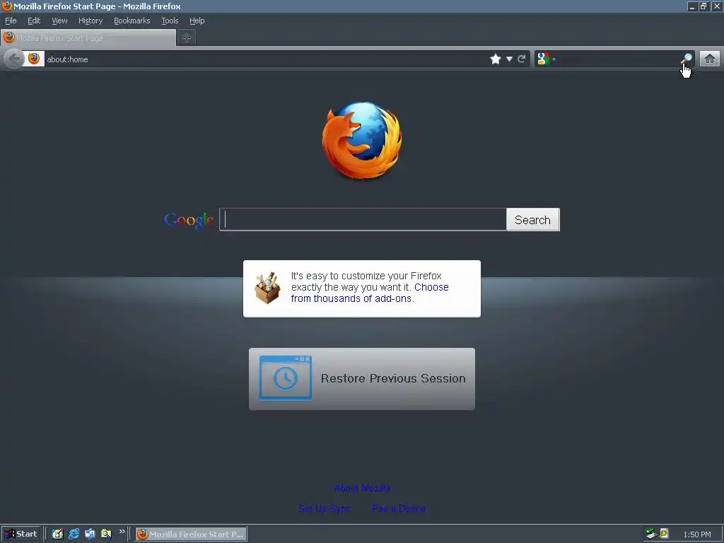Minimize the Firefox window
The image size is (724, 543).
coord(691,6)
